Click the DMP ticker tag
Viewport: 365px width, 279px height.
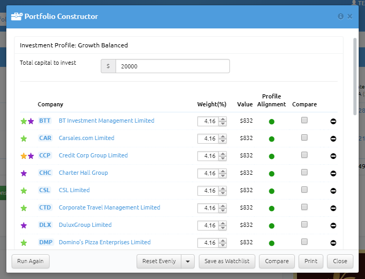pos(46,242)
